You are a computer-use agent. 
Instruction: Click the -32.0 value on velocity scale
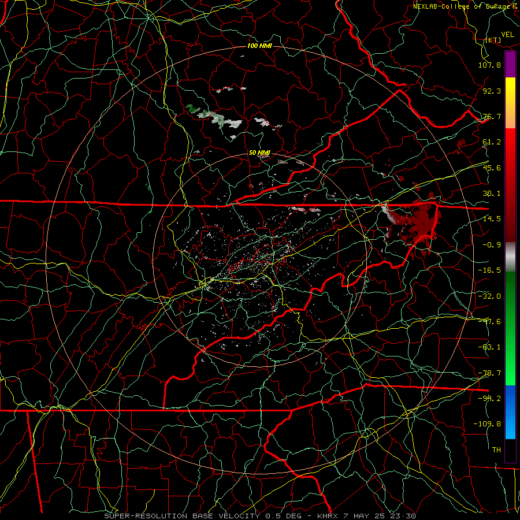click(489, 296)
